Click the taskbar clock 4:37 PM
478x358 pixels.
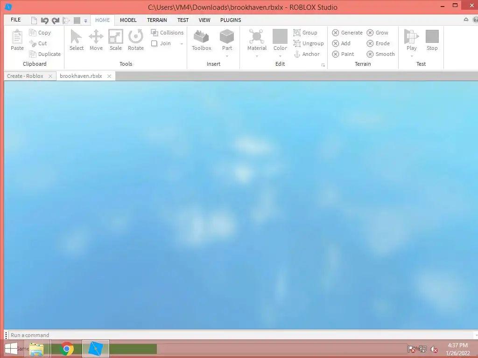(457, 345)
